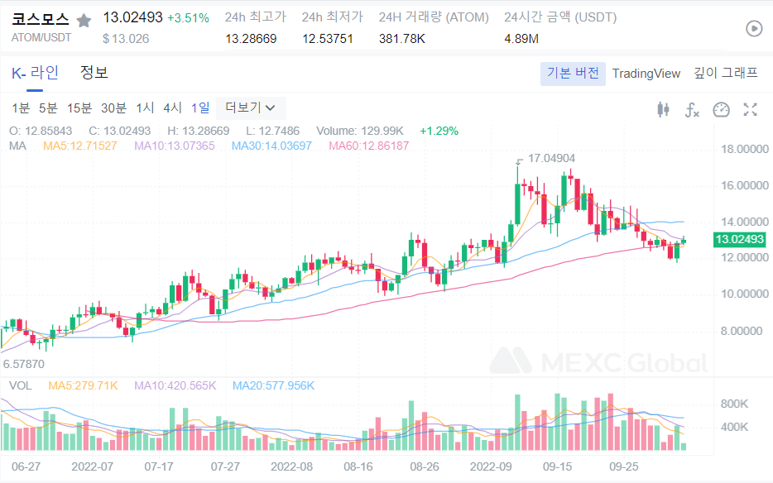Click the Volume: 129.99K readout

360,132
